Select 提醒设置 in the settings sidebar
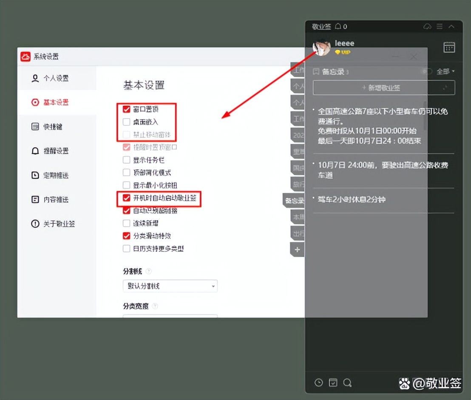 pos(55,151)
